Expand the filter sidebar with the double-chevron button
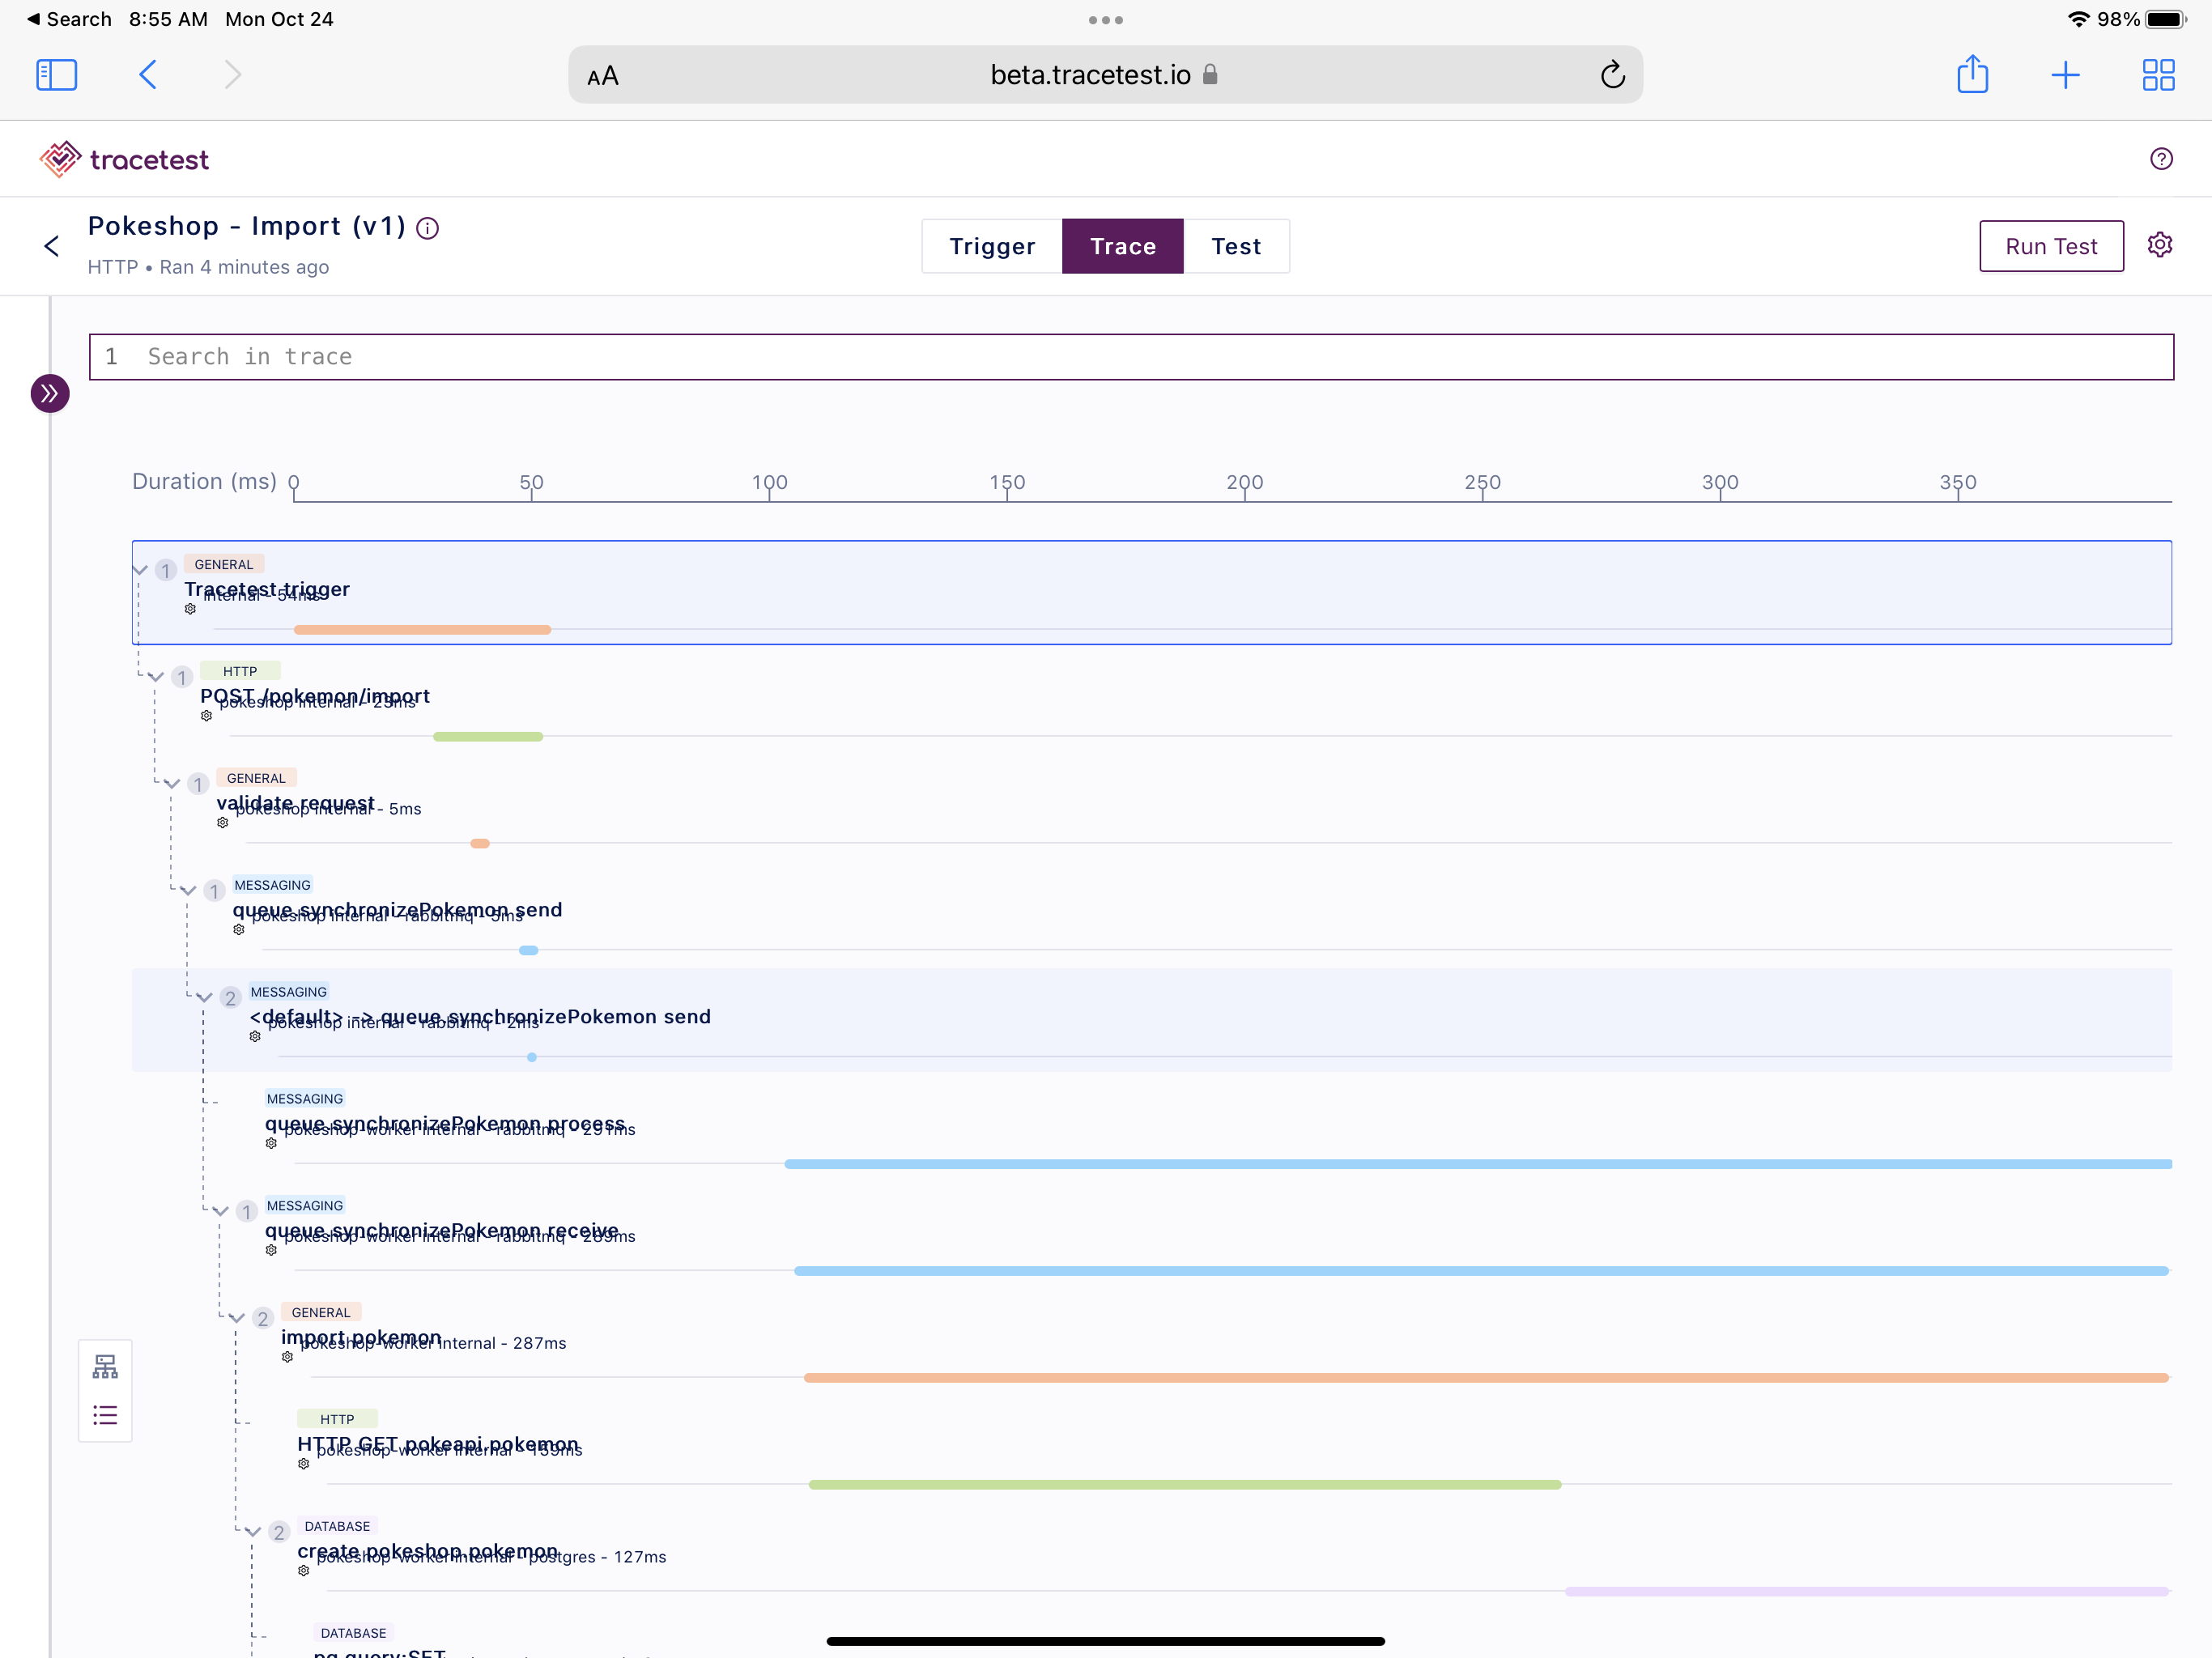Viewport: 2212px width, 1658px height. 49,394
